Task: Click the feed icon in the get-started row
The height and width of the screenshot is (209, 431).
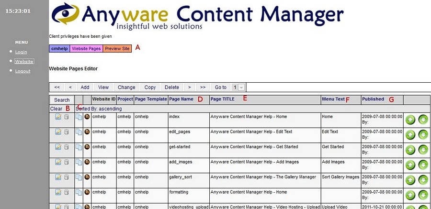Action: [x=87, y=147]
